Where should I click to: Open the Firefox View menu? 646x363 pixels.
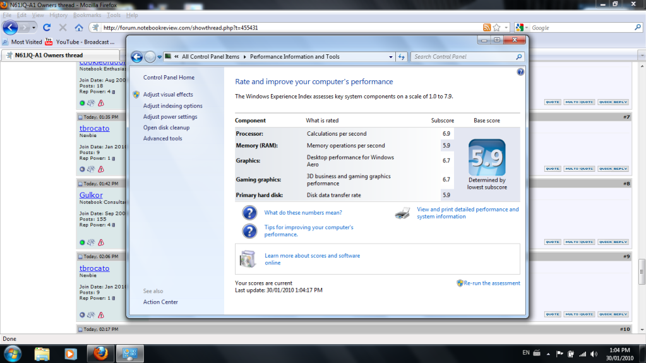click(x=38, y=15)
